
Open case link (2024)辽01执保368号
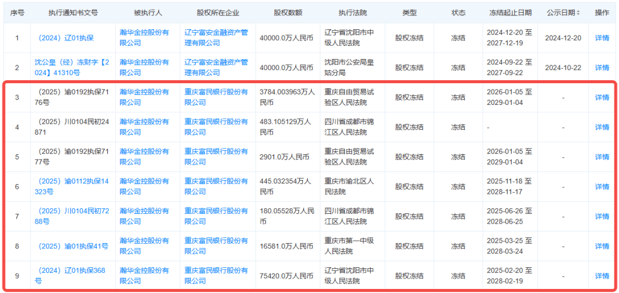tap(70, 276)
